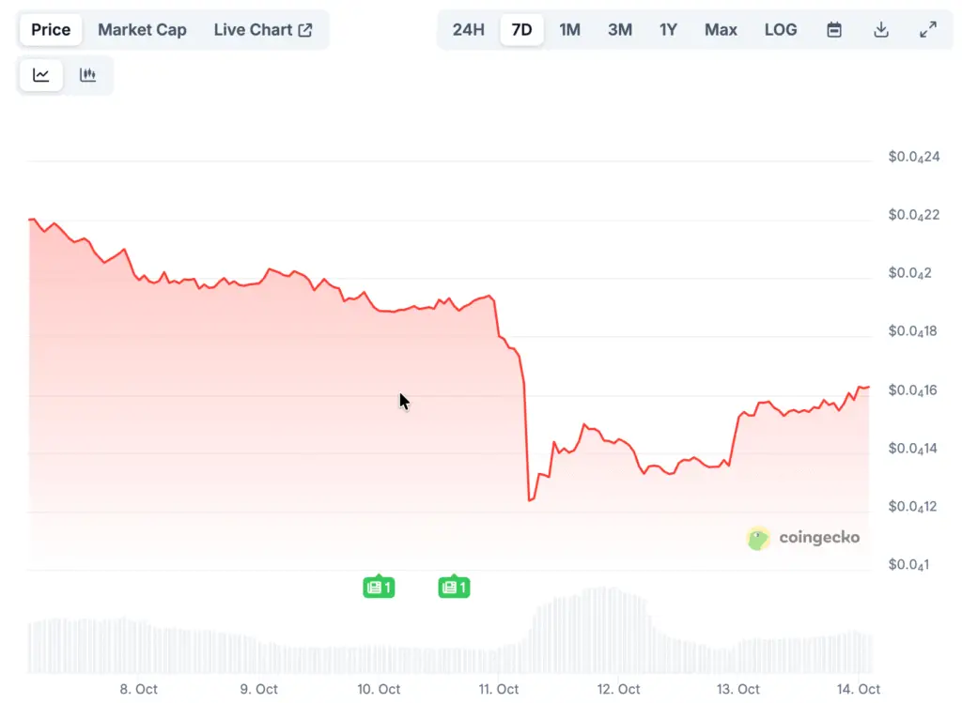962x703 pixels.
Task: Select the 1M time range
Action: (x=569, y=29)
